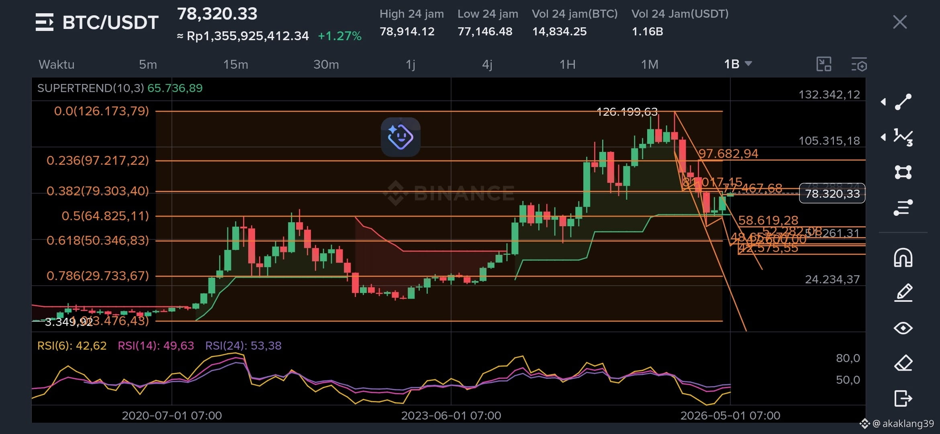Open the pair list menu icon beside BTC/USDT
940x434 pixels.
coord(44,22)
